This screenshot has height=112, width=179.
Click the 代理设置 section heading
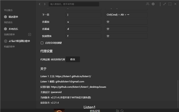46,51
